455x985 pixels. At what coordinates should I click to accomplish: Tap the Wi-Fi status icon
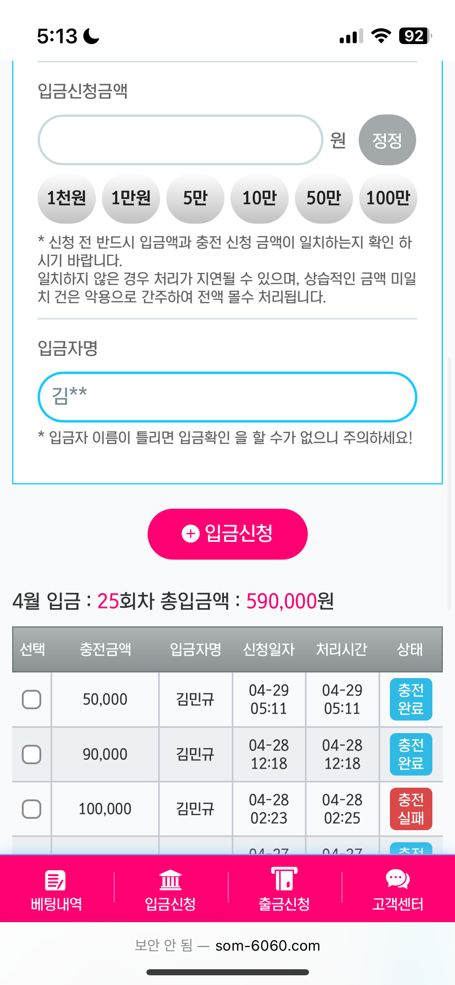[x=381, y=36]
